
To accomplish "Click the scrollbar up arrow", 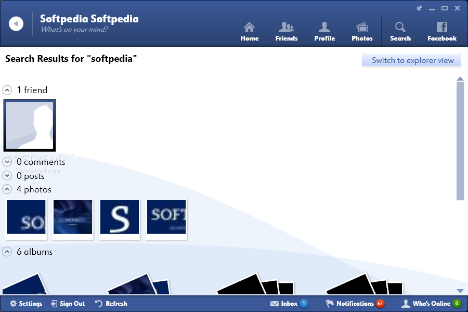I will pos(460,79).
